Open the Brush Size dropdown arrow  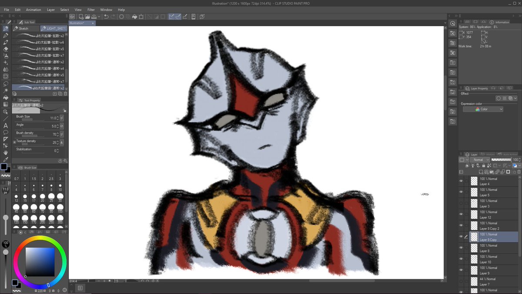pyautogui.click(x=61, y=118)
